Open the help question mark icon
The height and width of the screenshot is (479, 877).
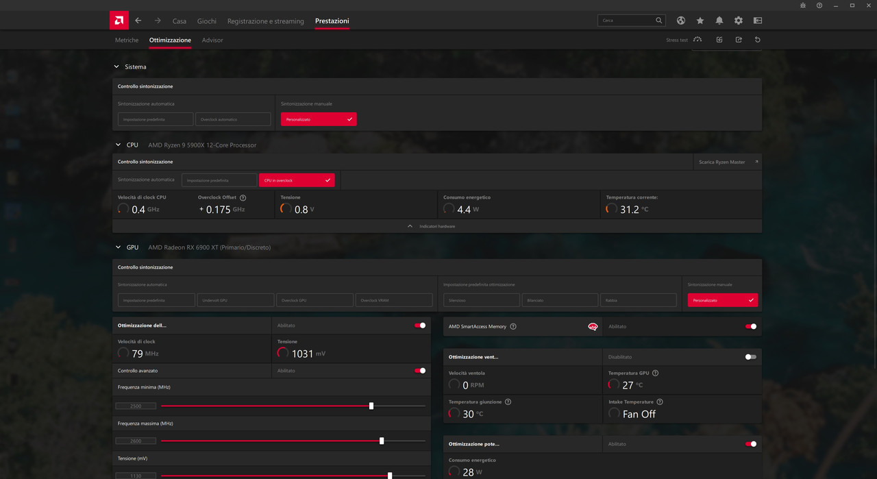(819, 5)
